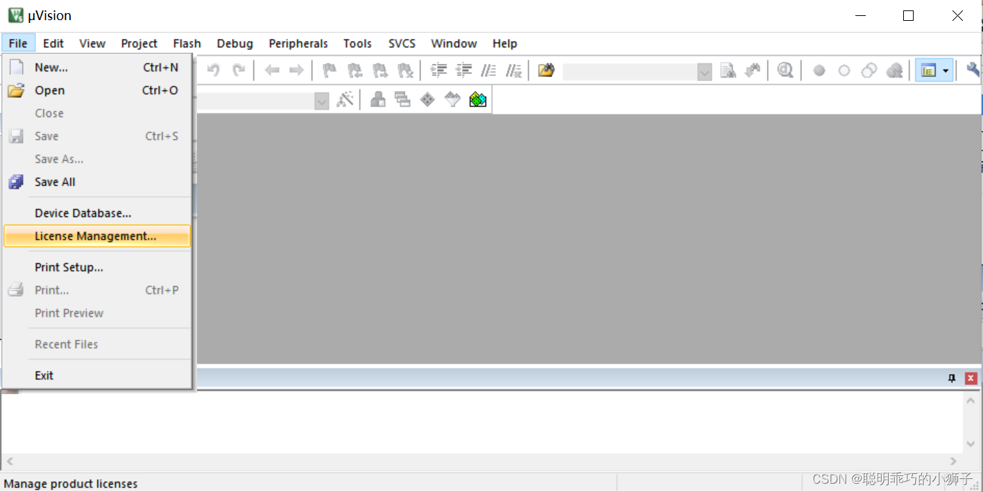Click the Uncomment selection icon

pyautogui.click(x=513, y=70)
